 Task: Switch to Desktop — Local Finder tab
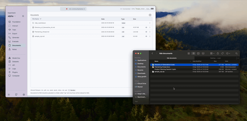tap(215, 58)
